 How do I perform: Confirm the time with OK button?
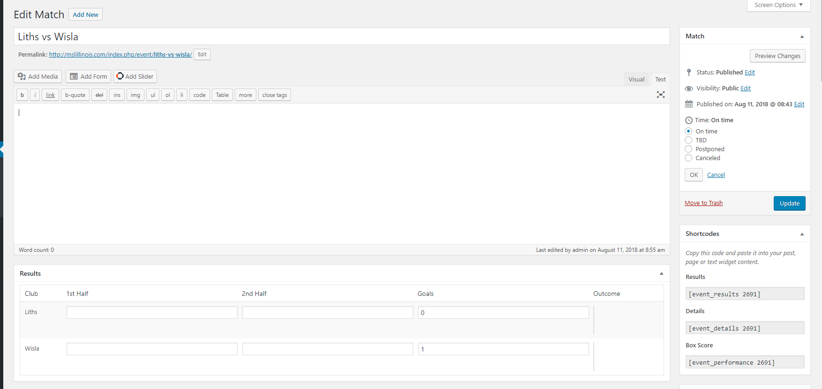[694, 175]
